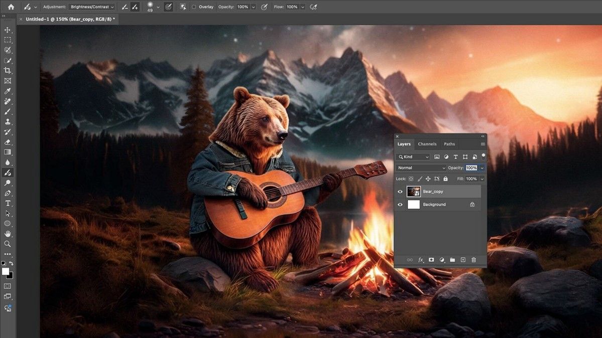Hide the Bear_copy layer
602x338 pixels.
pyautogui.click(x=400, y=192)
